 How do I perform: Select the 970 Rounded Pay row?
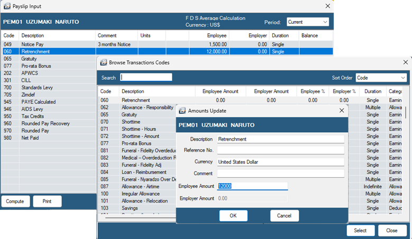[x=49, y=131]
